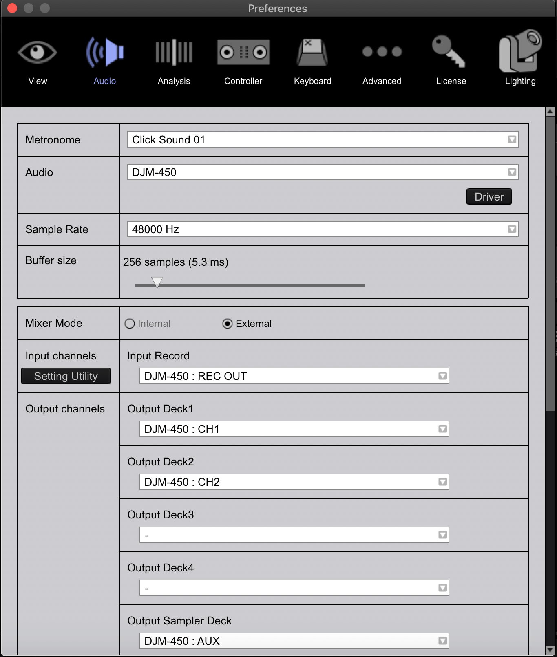
Task: Expand the Output Deck1 channel dropdown
Action: (x=442, y=429)
